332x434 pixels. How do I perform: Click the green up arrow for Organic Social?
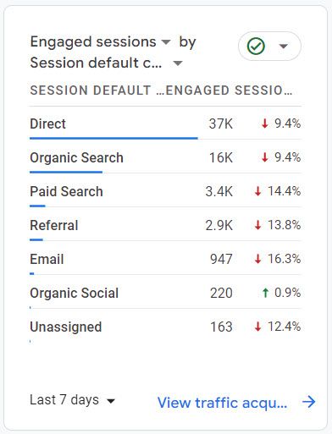tap(265, 293)
